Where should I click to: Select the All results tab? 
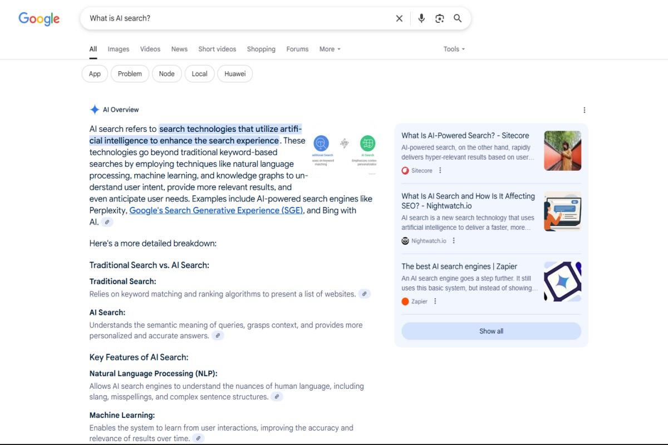[x=94, y=49]
